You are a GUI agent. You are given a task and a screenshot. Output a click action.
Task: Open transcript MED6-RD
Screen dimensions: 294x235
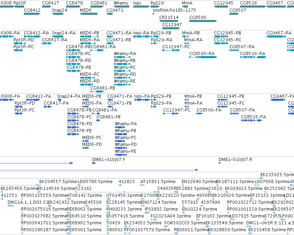pos(89,81)
